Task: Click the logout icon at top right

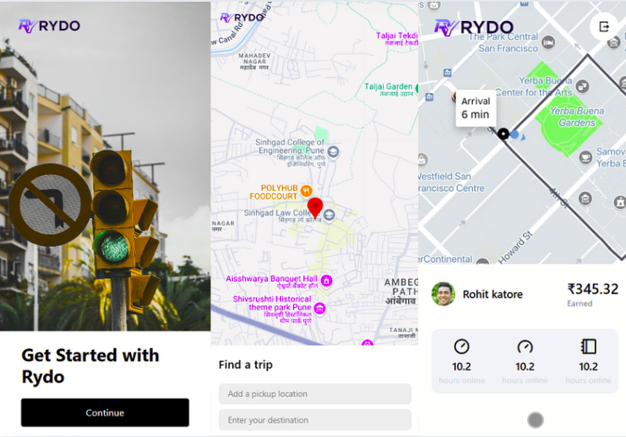Action: pyautogui.click(x=604, y=27)
